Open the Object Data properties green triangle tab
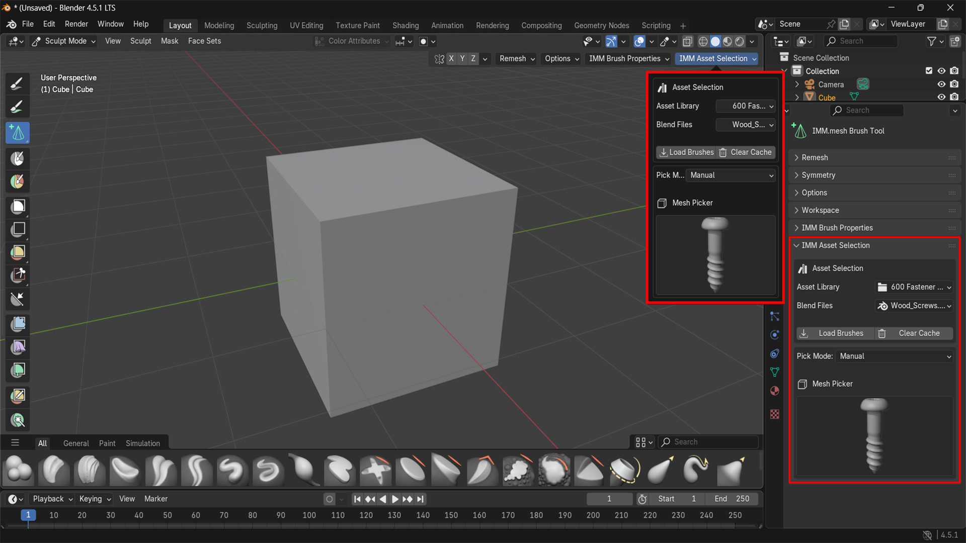Screen dimensions: 966x543 (775, 372)
